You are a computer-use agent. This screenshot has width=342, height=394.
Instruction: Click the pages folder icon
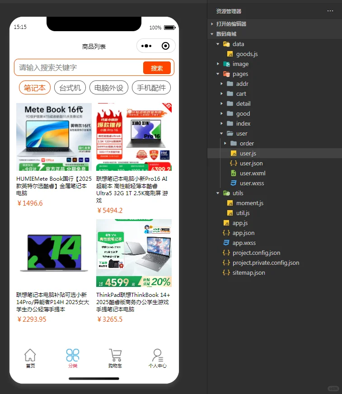point(226,74)
